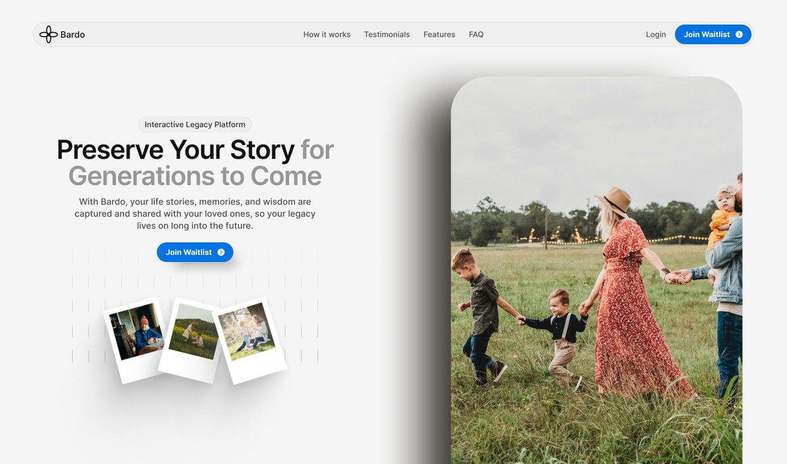This screenshot has width=787, height=464.
Task: Click the large family field hero photo
Action: (597, 271)
